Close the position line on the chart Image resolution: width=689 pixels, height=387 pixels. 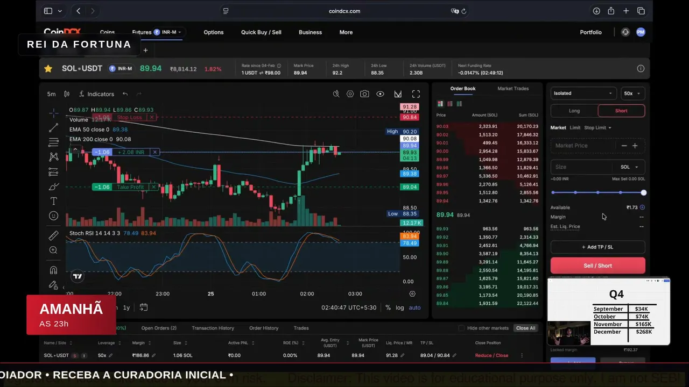(154, 152)
